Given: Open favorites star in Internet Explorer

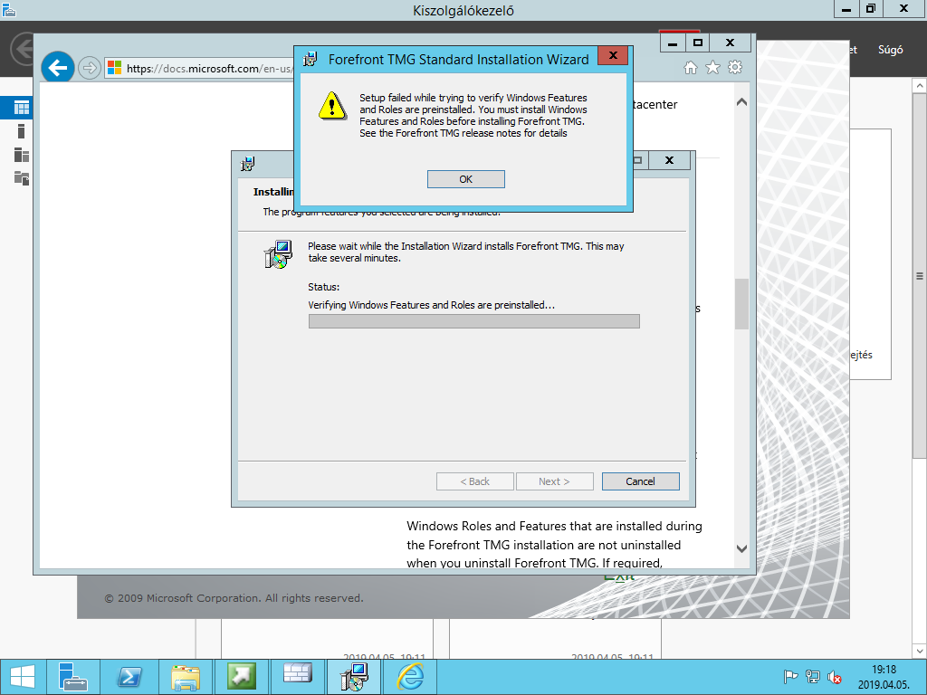Looking at the screenshot, I should click(x=713, y=67).
